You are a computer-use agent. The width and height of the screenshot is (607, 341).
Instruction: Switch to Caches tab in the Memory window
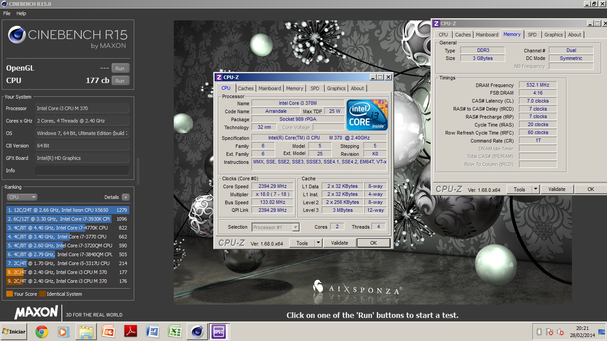click(463, 35)
